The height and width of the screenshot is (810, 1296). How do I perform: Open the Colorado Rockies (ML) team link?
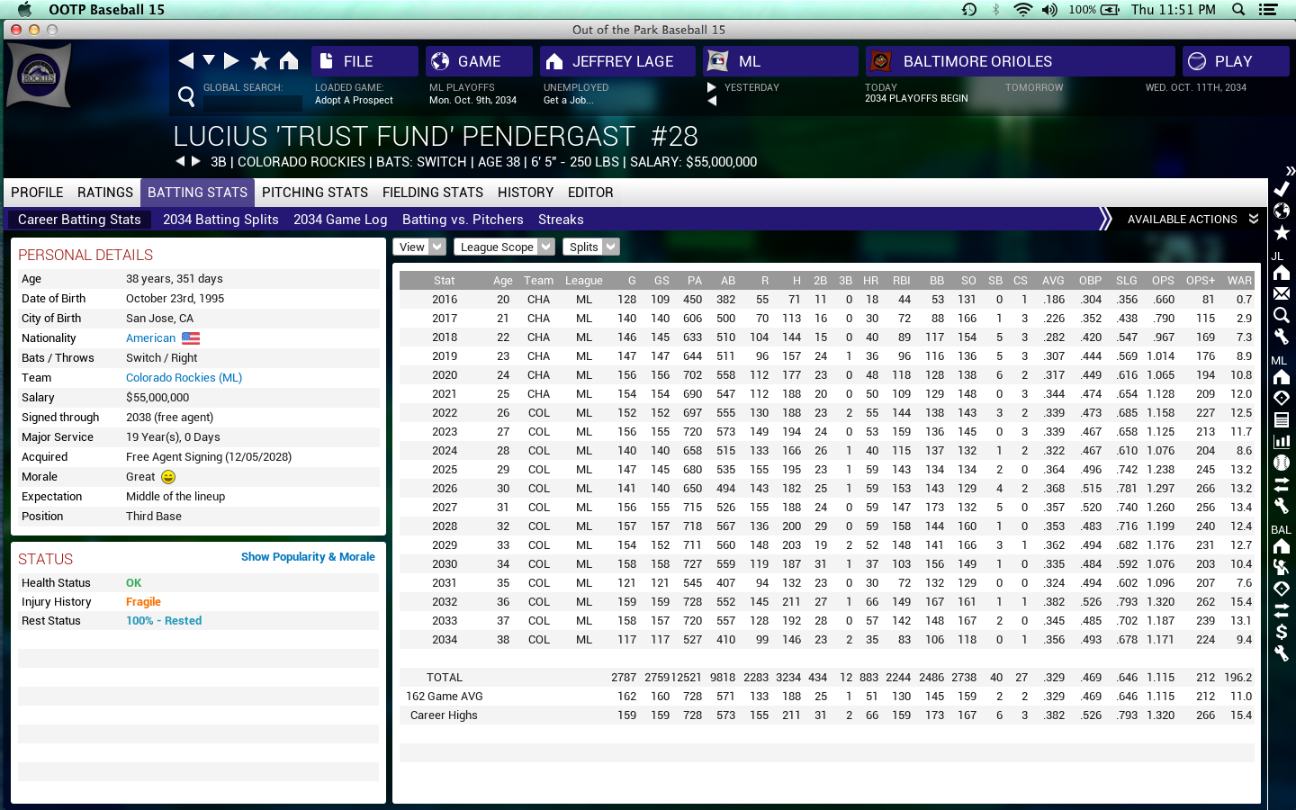click(184, 378)
